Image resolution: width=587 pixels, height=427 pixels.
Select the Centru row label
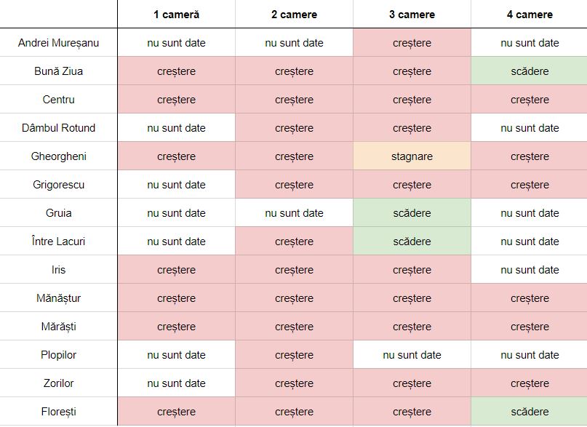click(x=58, y=100)
